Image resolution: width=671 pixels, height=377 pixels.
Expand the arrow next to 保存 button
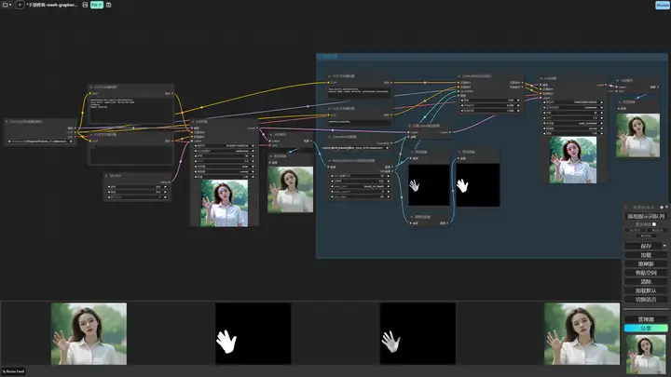click(x=664, y=246)
